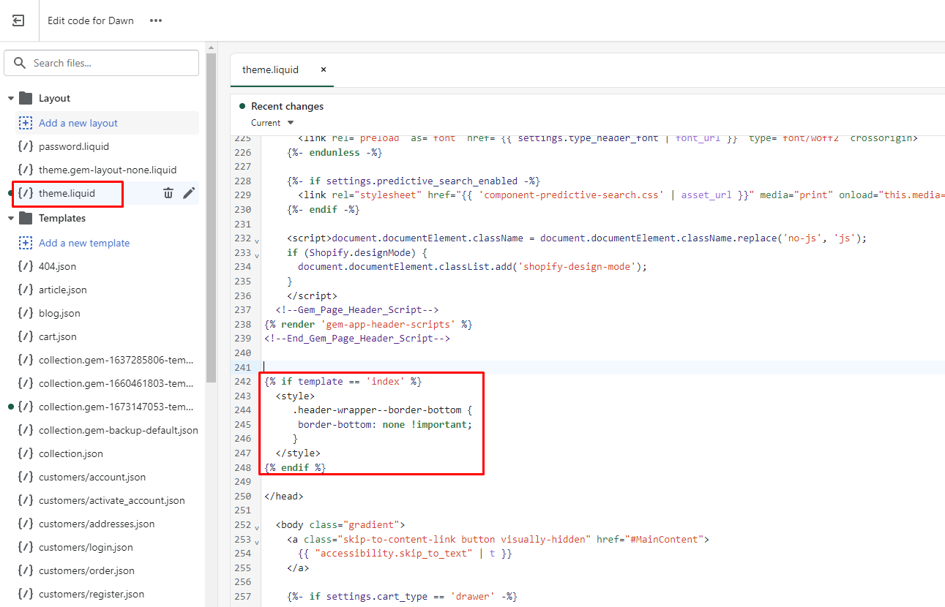The width and height of the screenshot is (945, 607).
Task: Focus the Search files input field
Action: (102, 63)
